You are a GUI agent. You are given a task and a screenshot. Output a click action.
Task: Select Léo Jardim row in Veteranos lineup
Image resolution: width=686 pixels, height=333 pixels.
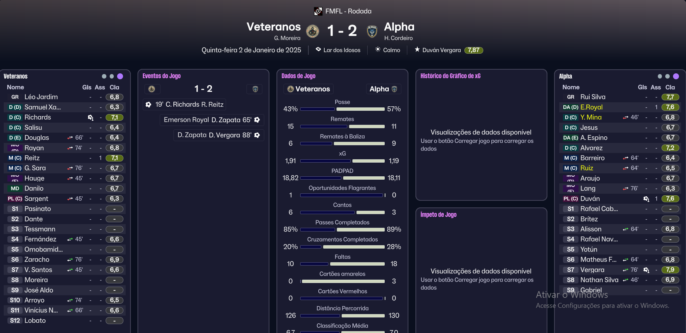pos(41,97)
